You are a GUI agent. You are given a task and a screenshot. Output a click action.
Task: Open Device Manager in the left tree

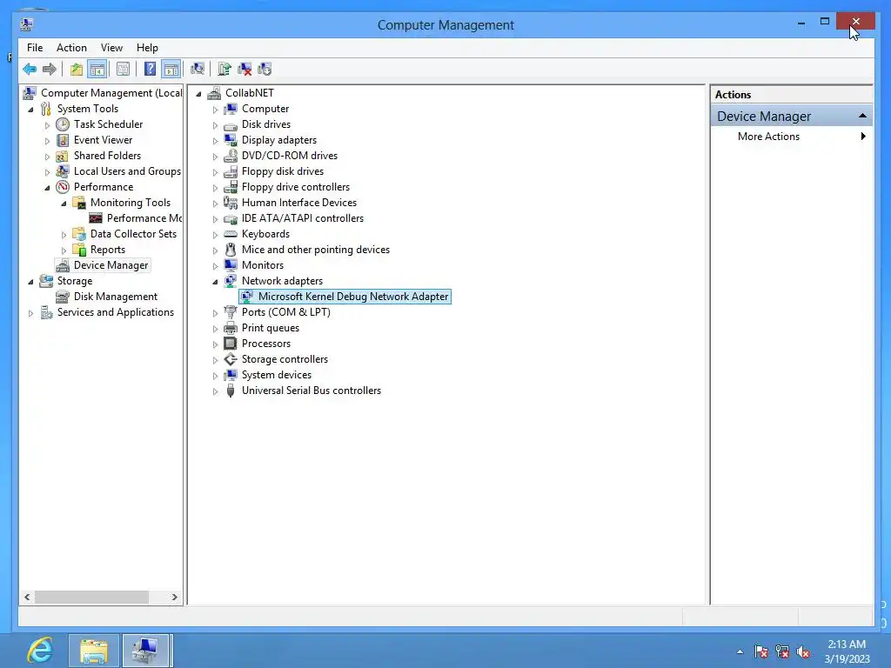(x=111, y=265)
